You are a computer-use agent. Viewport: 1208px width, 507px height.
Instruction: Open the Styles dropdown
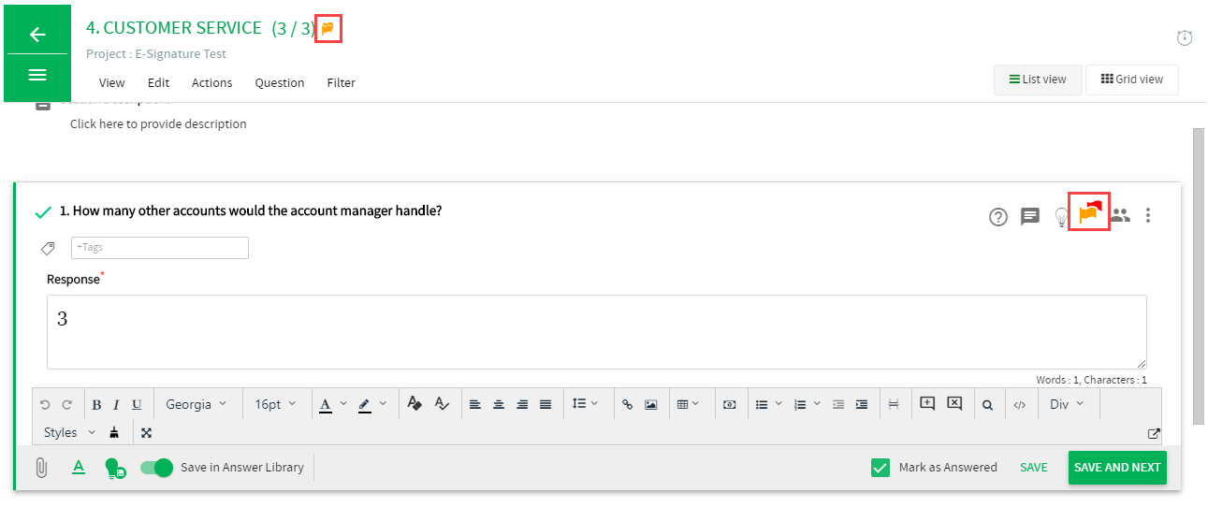click(x=70, y=432)
